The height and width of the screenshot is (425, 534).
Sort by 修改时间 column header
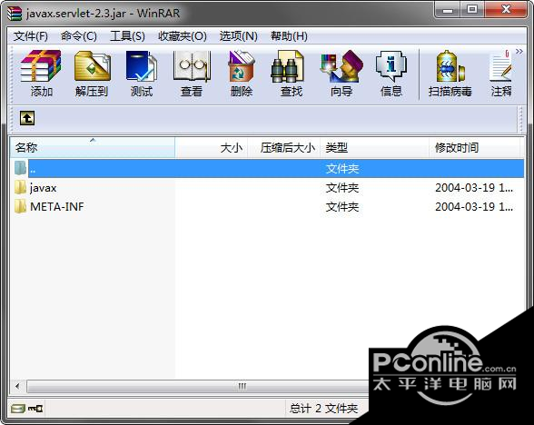coord(474,147)
